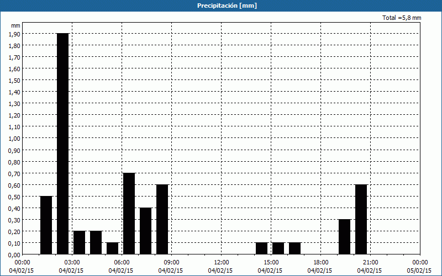Select the 0,10 bar starting at 15:00

pyautogui.click(x=278, y=248)
